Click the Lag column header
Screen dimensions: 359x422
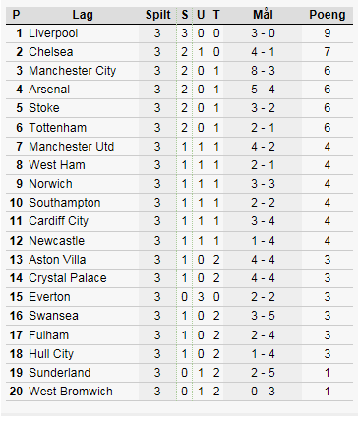click(x=83, y=15)
